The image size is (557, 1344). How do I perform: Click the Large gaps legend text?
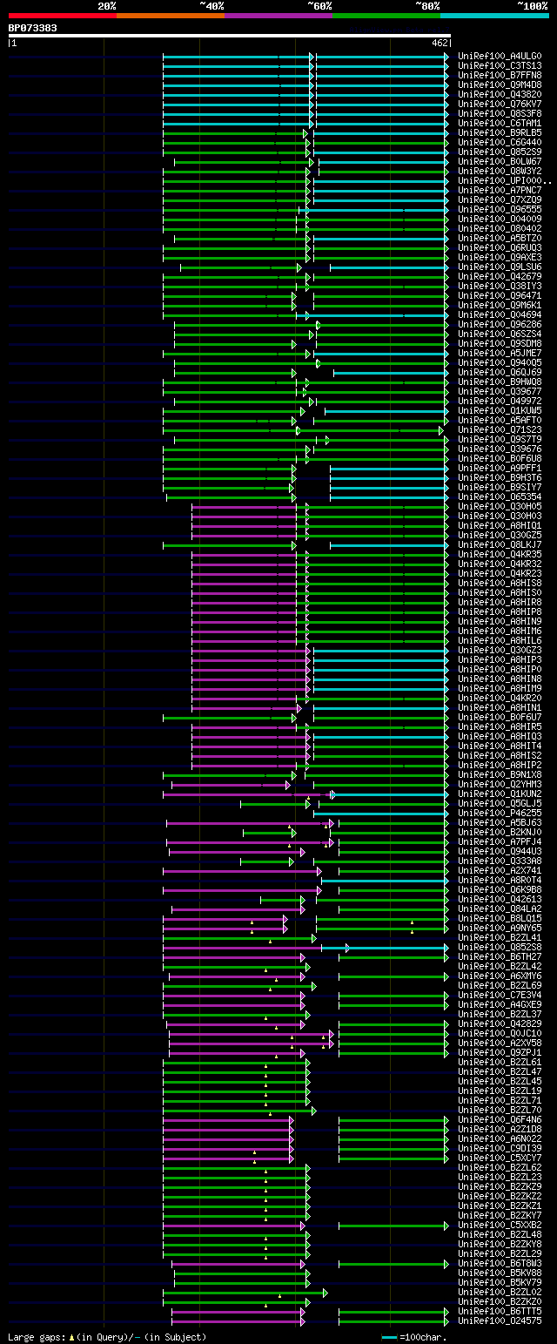tap(107, 1337)
